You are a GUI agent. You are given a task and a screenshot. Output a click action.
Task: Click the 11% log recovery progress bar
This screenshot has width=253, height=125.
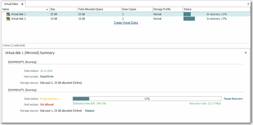pyautogui.click(x=147, y=99)
